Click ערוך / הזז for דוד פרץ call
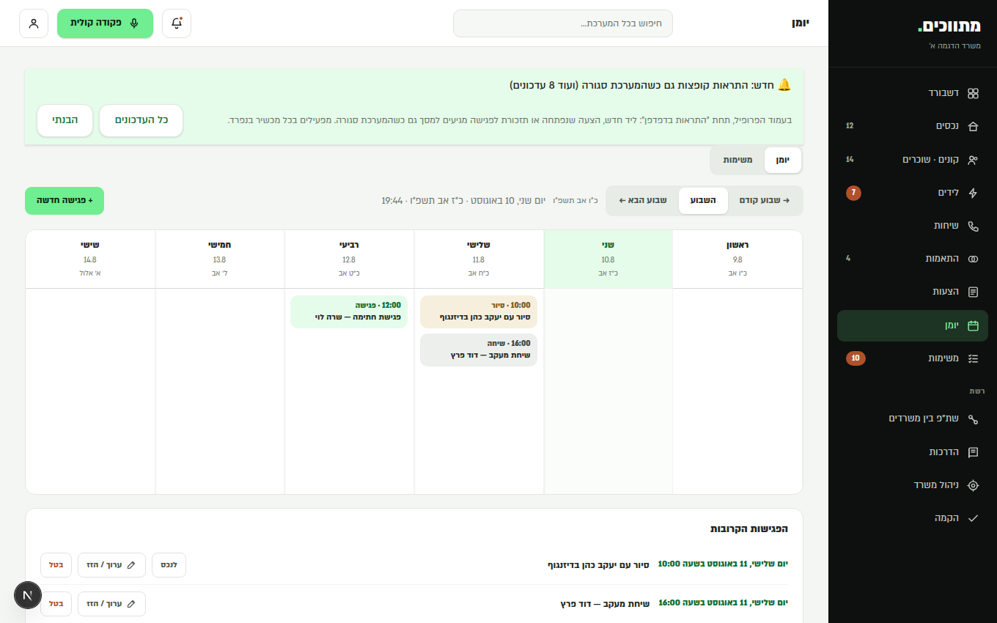The height and width of the screenshot is (623, 997). [111, 604]
